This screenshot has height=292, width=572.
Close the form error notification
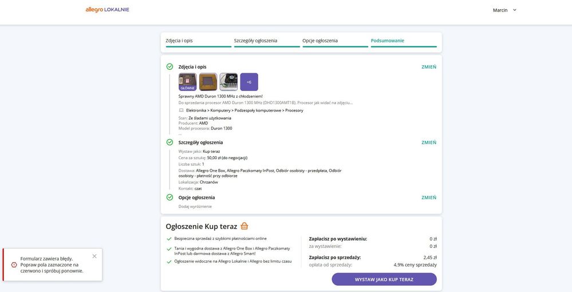point(94,257)
